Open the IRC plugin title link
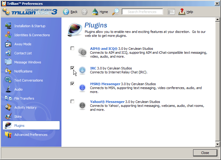 [93, 68]
